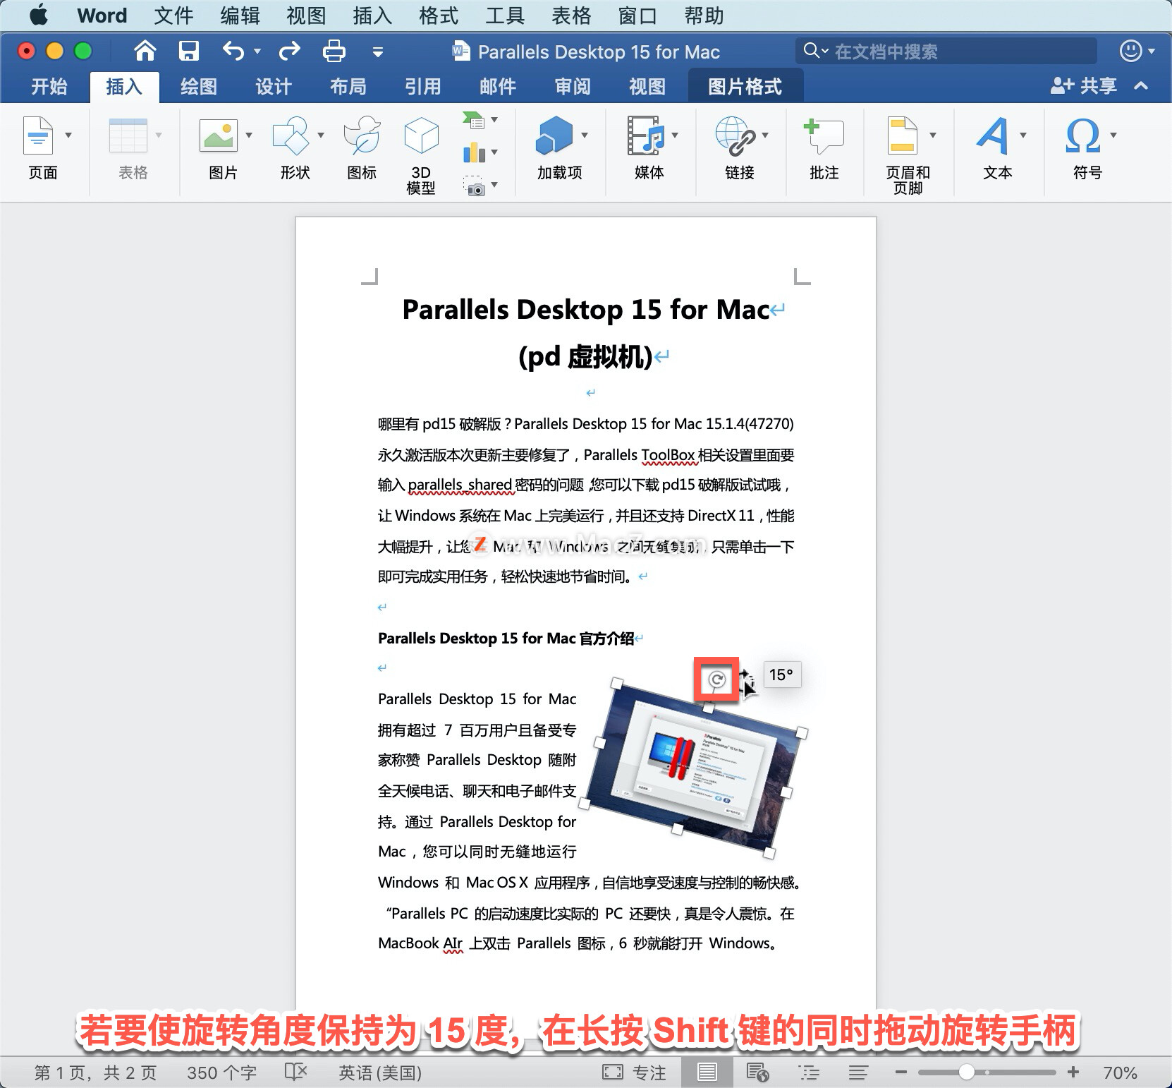Click the 70% zoom level
Image resolution: width=1172 pixels, height=1088 pixels.
click(x=1120, y=1072)
